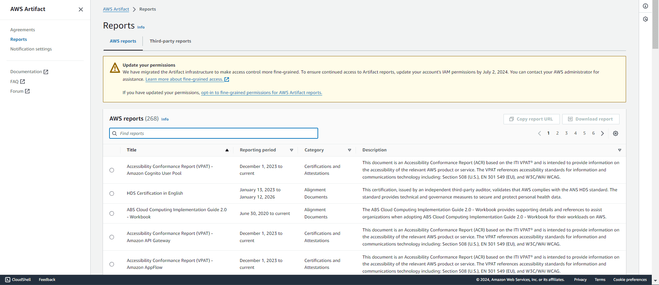Click the breadcrumb chevron separator

coord(134,9)
